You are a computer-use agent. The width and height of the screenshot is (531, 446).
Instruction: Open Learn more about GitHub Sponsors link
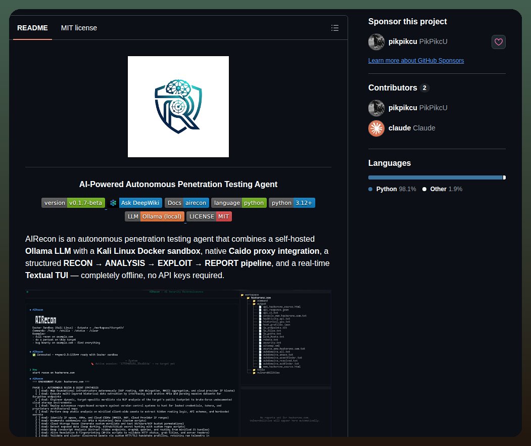[x=416, y=60]
